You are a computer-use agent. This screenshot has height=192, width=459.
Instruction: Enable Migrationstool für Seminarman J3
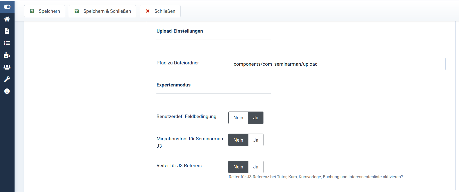click(256, 140)
